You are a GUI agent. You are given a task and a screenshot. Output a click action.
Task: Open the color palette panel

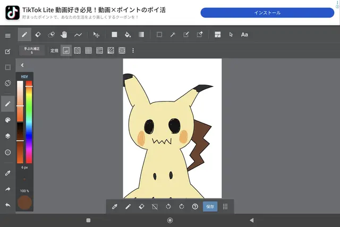point(8,120)
